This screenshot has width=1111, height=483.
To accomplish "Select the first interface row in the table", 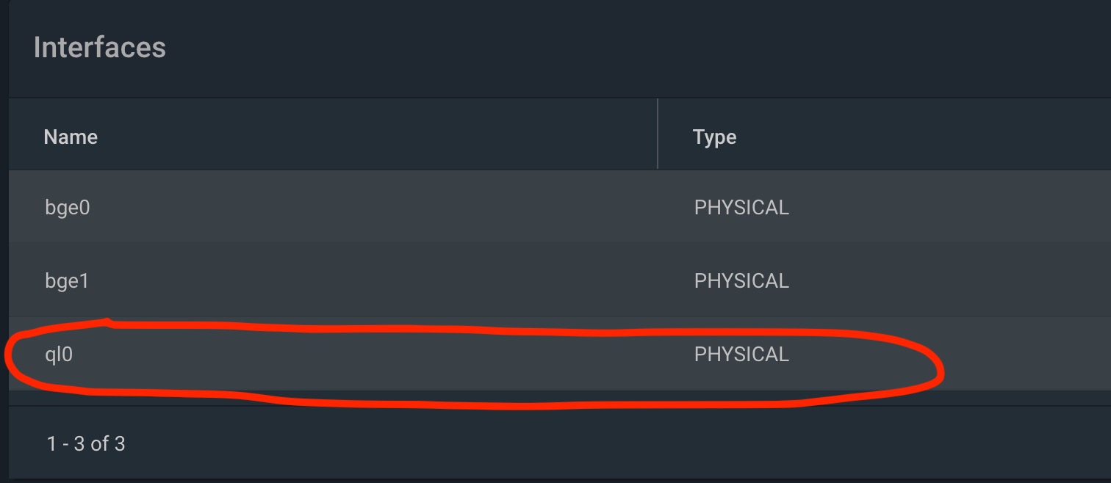I will click(x=367, y=208).
